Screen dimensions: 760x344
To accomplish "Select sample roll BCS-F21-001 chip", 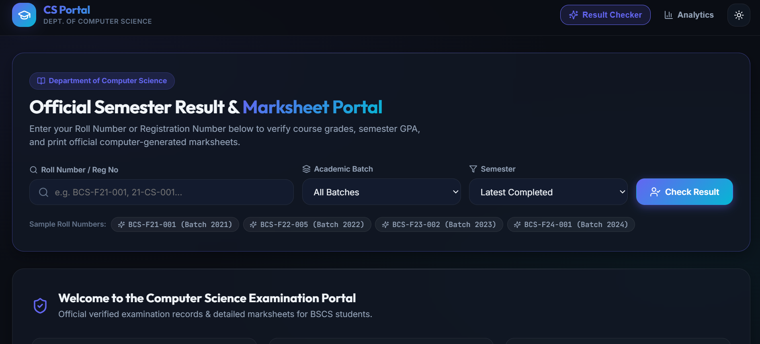I will 175,224.
